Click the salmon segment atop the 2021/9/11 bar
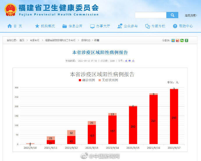This screenshot has width=201, height=161. coord(51,138)
